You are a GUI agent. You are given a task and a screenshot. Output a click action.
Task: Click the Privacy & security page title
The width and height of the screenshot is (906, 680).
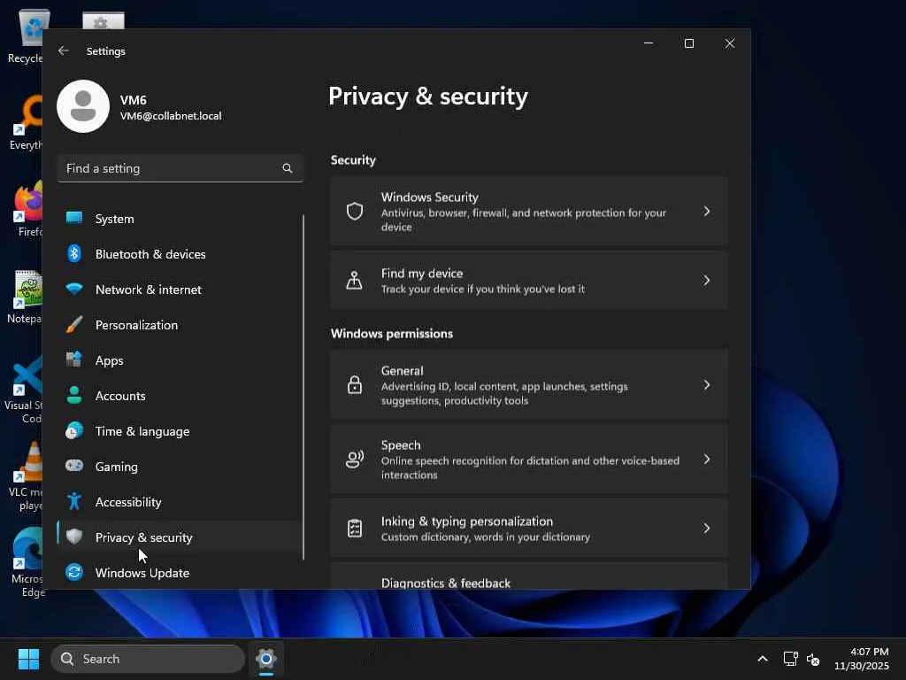(x=428, y=96)
